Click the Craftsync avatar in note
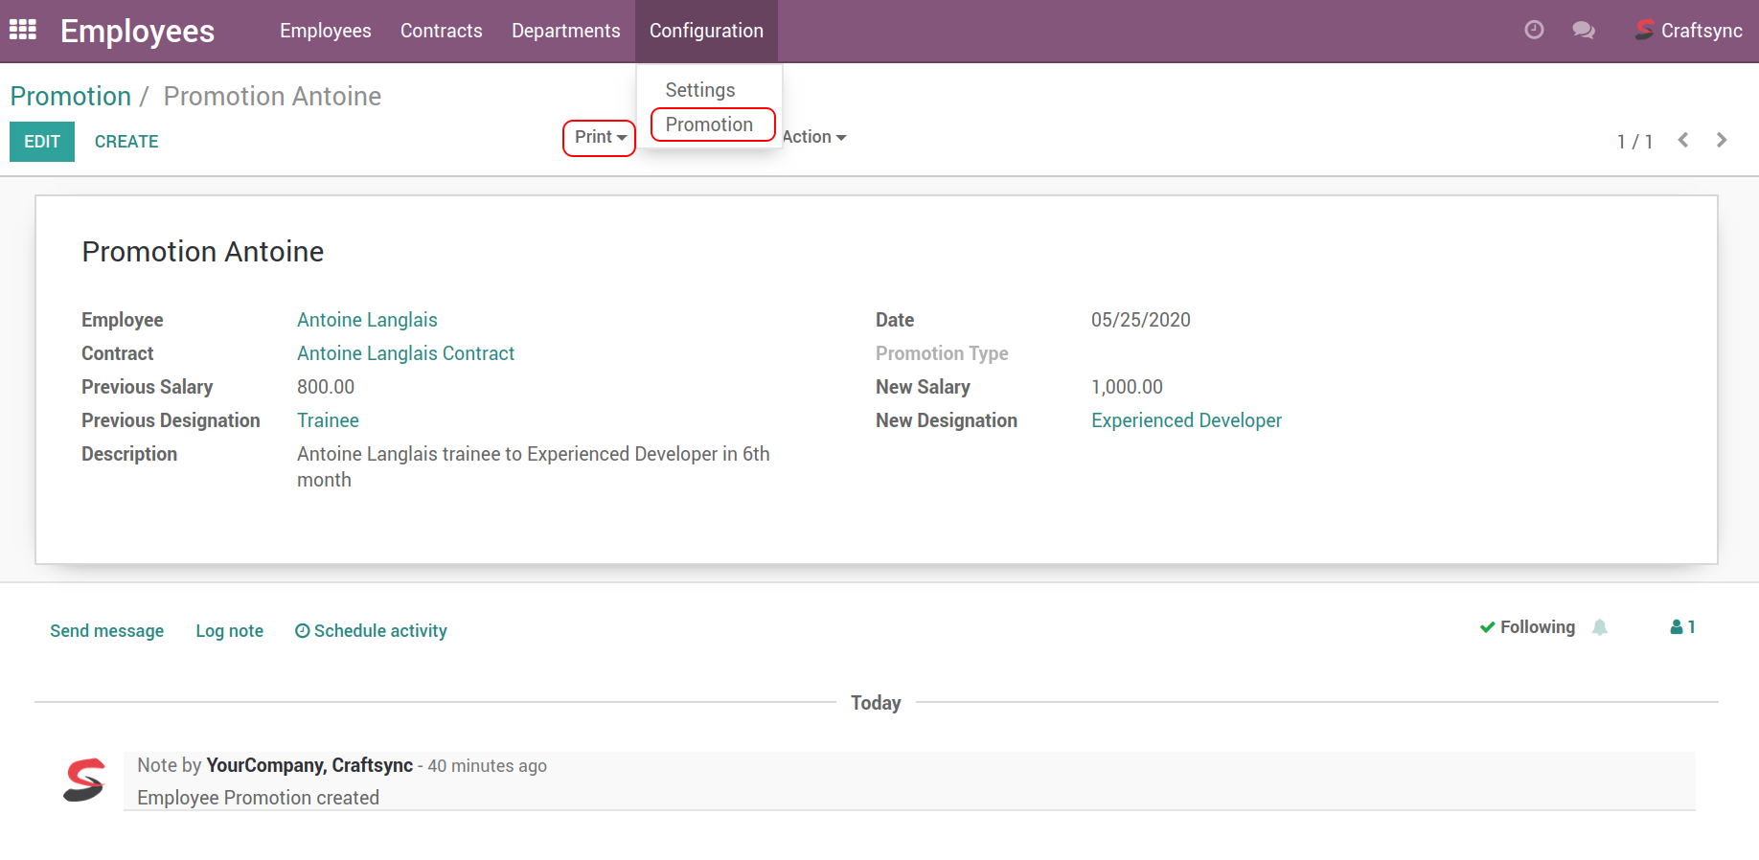This screenshot has width=1759, height=860. (84, 780)
